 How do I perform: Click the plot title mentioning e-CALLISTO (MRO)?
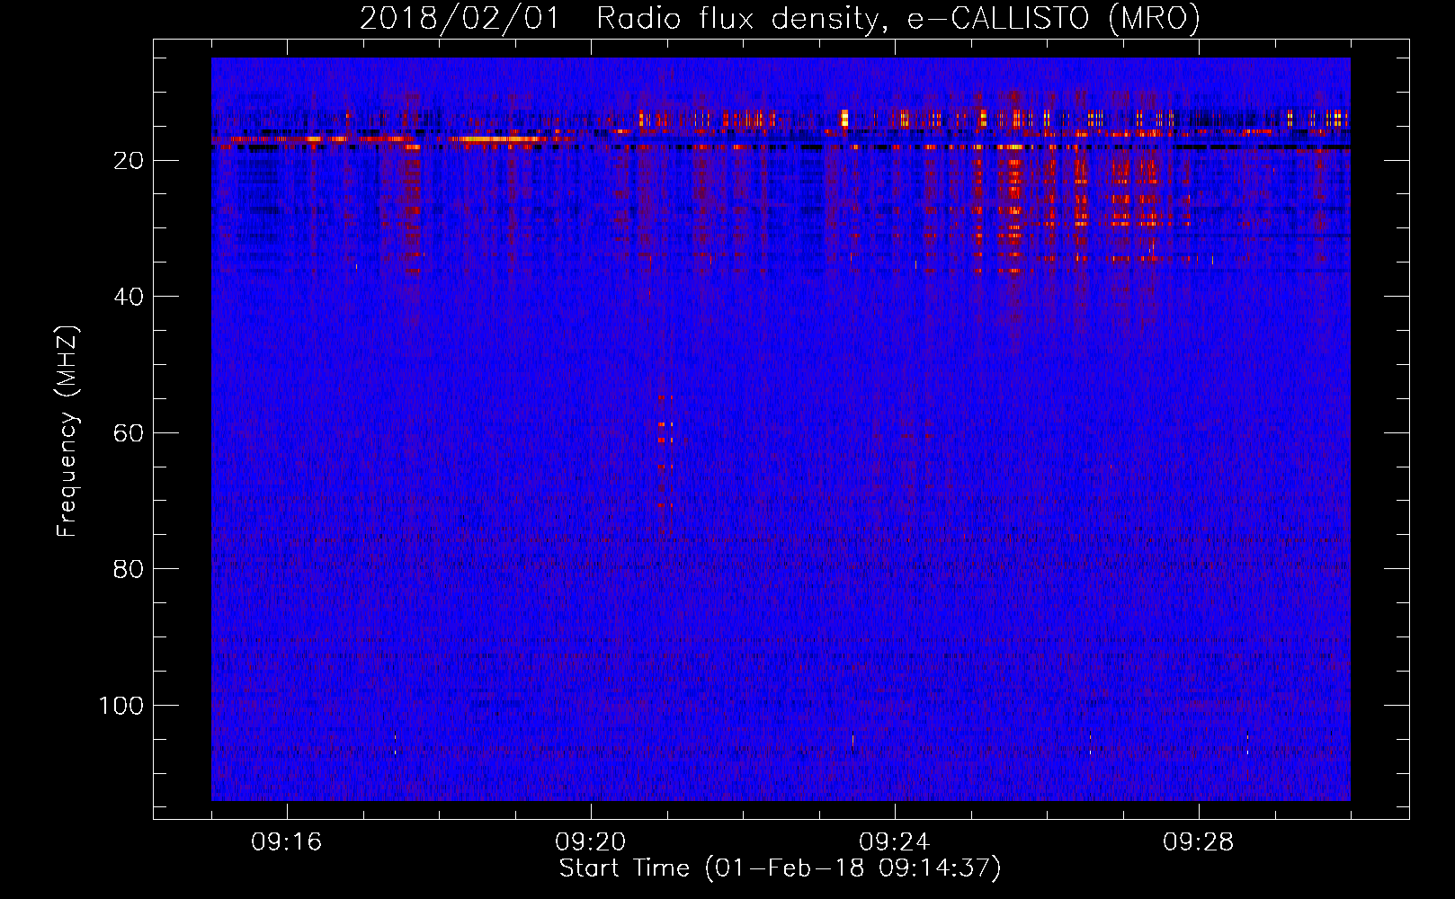click(780, 18)
